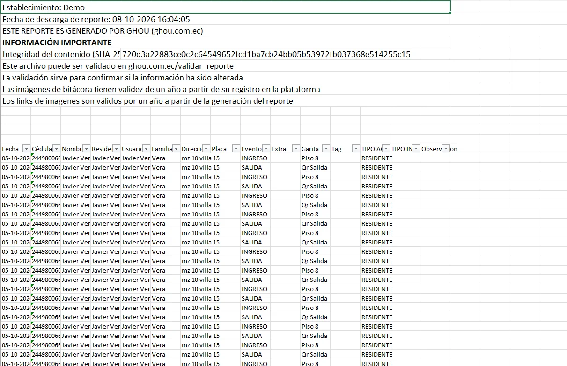Open the Familia column filter dropdown
This screenshot has height=366, width=567.
176,149
